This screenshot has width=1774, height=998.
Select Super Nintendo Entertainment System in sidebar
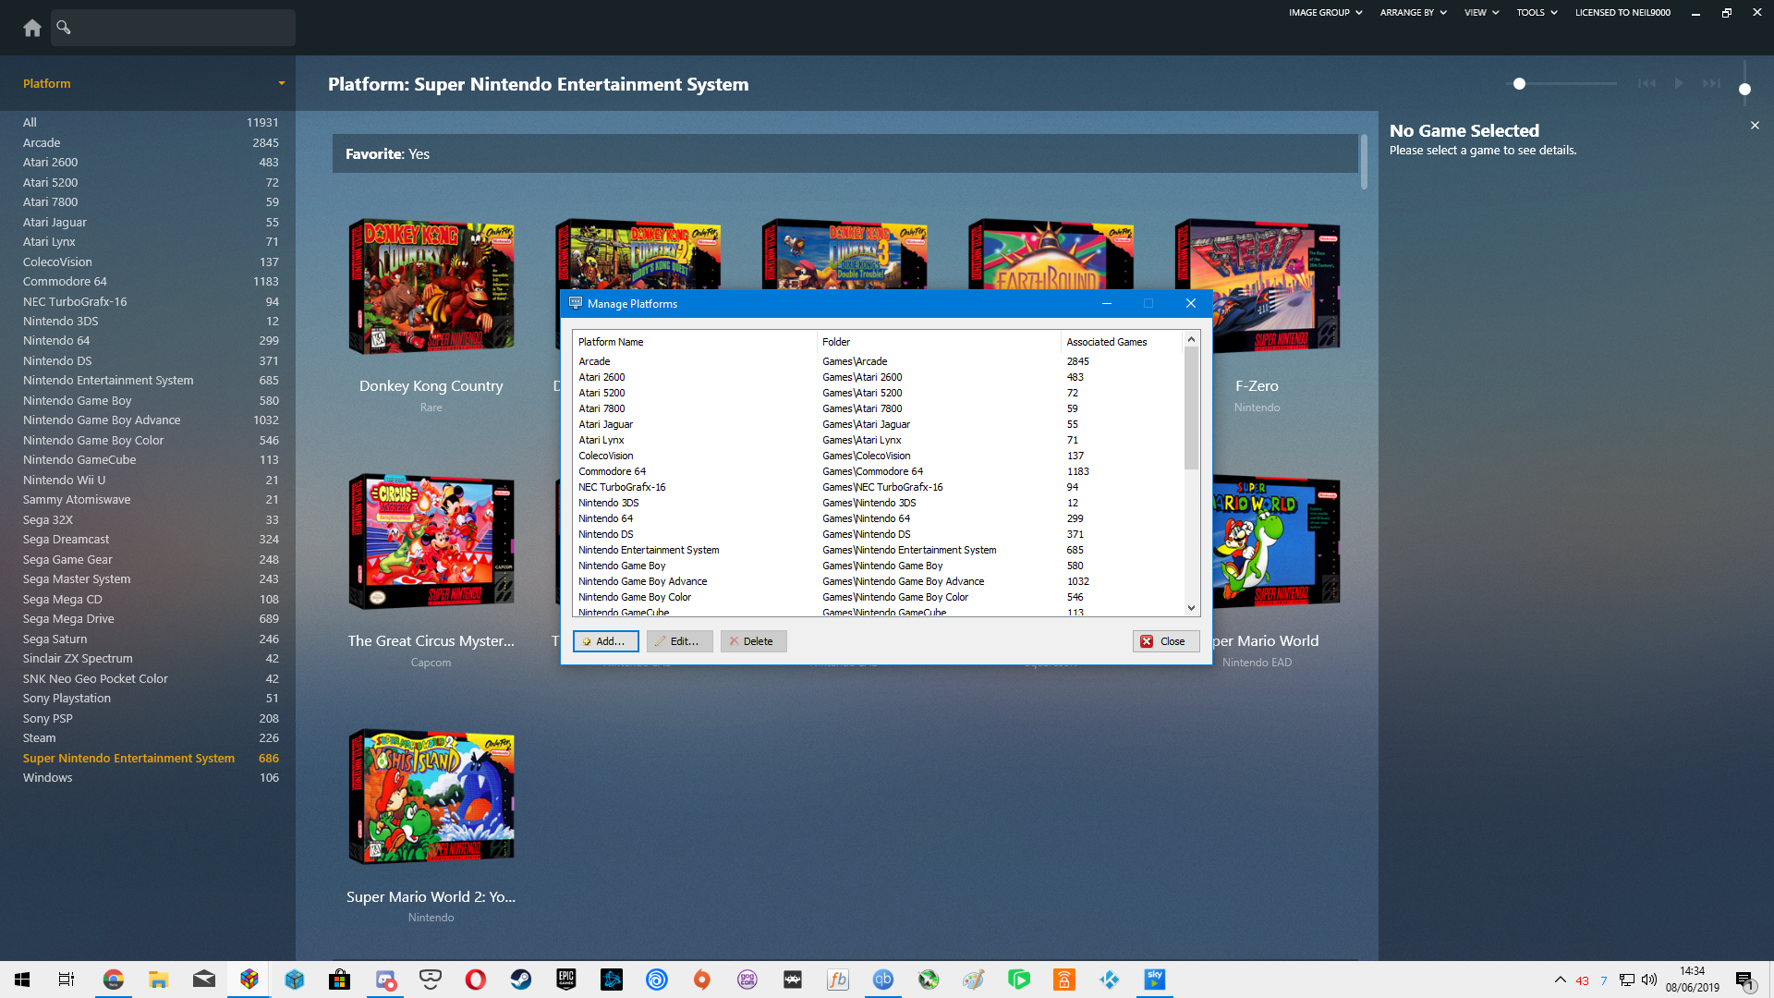(x=151, y=758)
